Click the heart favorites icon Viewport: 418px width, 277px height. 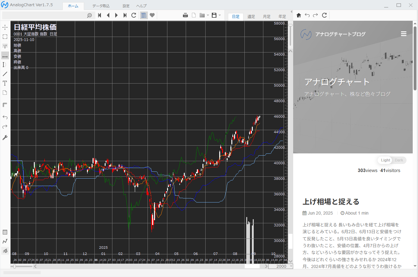pyautogui.click(x=152, y=15)
